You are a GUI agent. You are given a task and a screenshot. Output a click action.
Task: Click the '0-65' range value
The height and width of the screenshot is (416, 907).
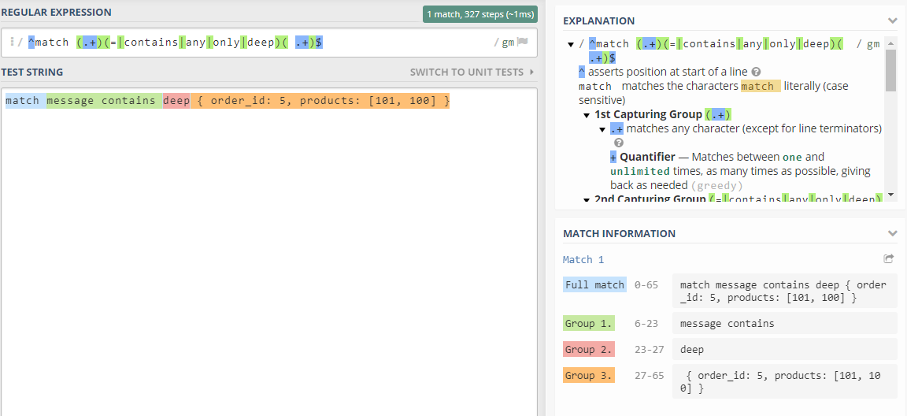click(x=646, y=284)
